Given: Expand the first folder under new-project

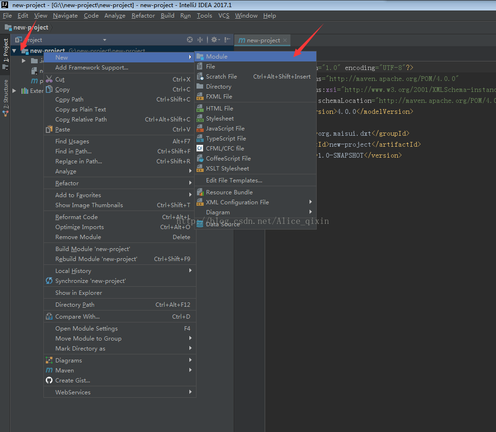Looking at the screenshot, I should [x=24, y=60].
